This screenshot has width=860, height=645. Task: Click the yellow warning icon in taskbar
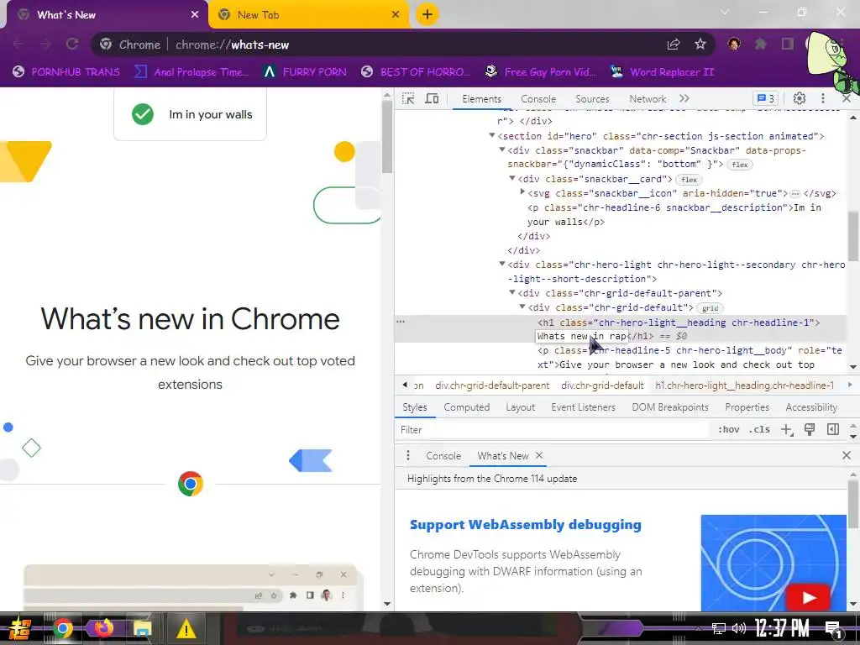click(x=186, y=628)
